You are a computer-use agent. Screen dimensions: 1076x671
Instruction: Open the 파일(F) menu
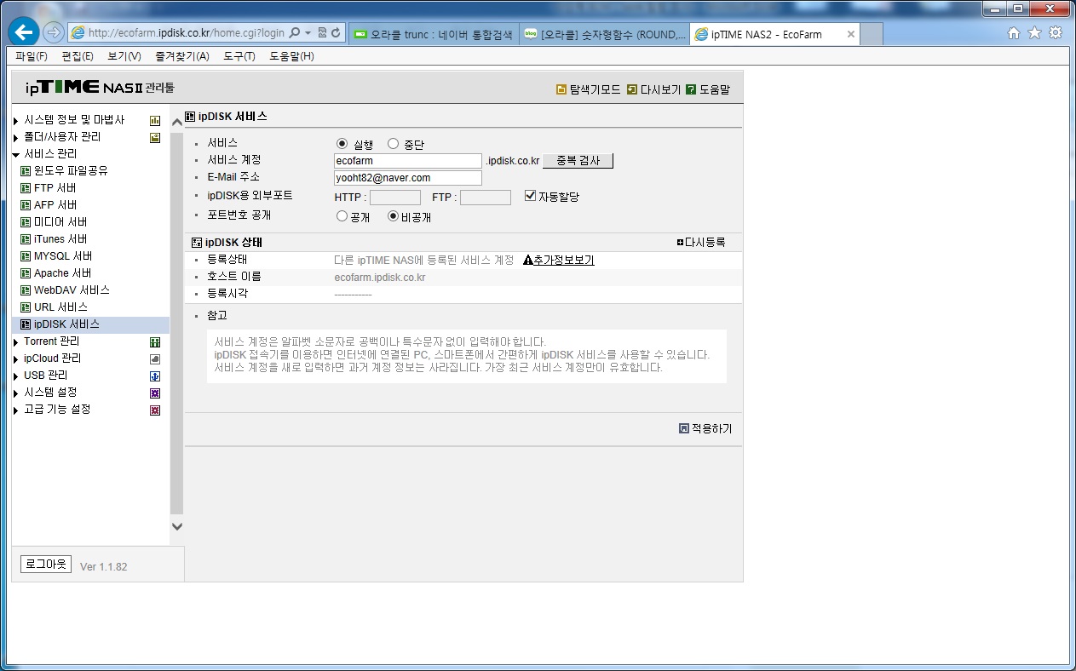(32, 56)
